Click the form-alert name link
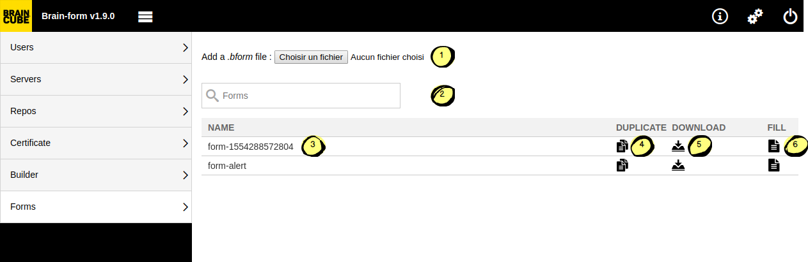Image resolution: width=808 pixels, height=262 pixels. 227,166
